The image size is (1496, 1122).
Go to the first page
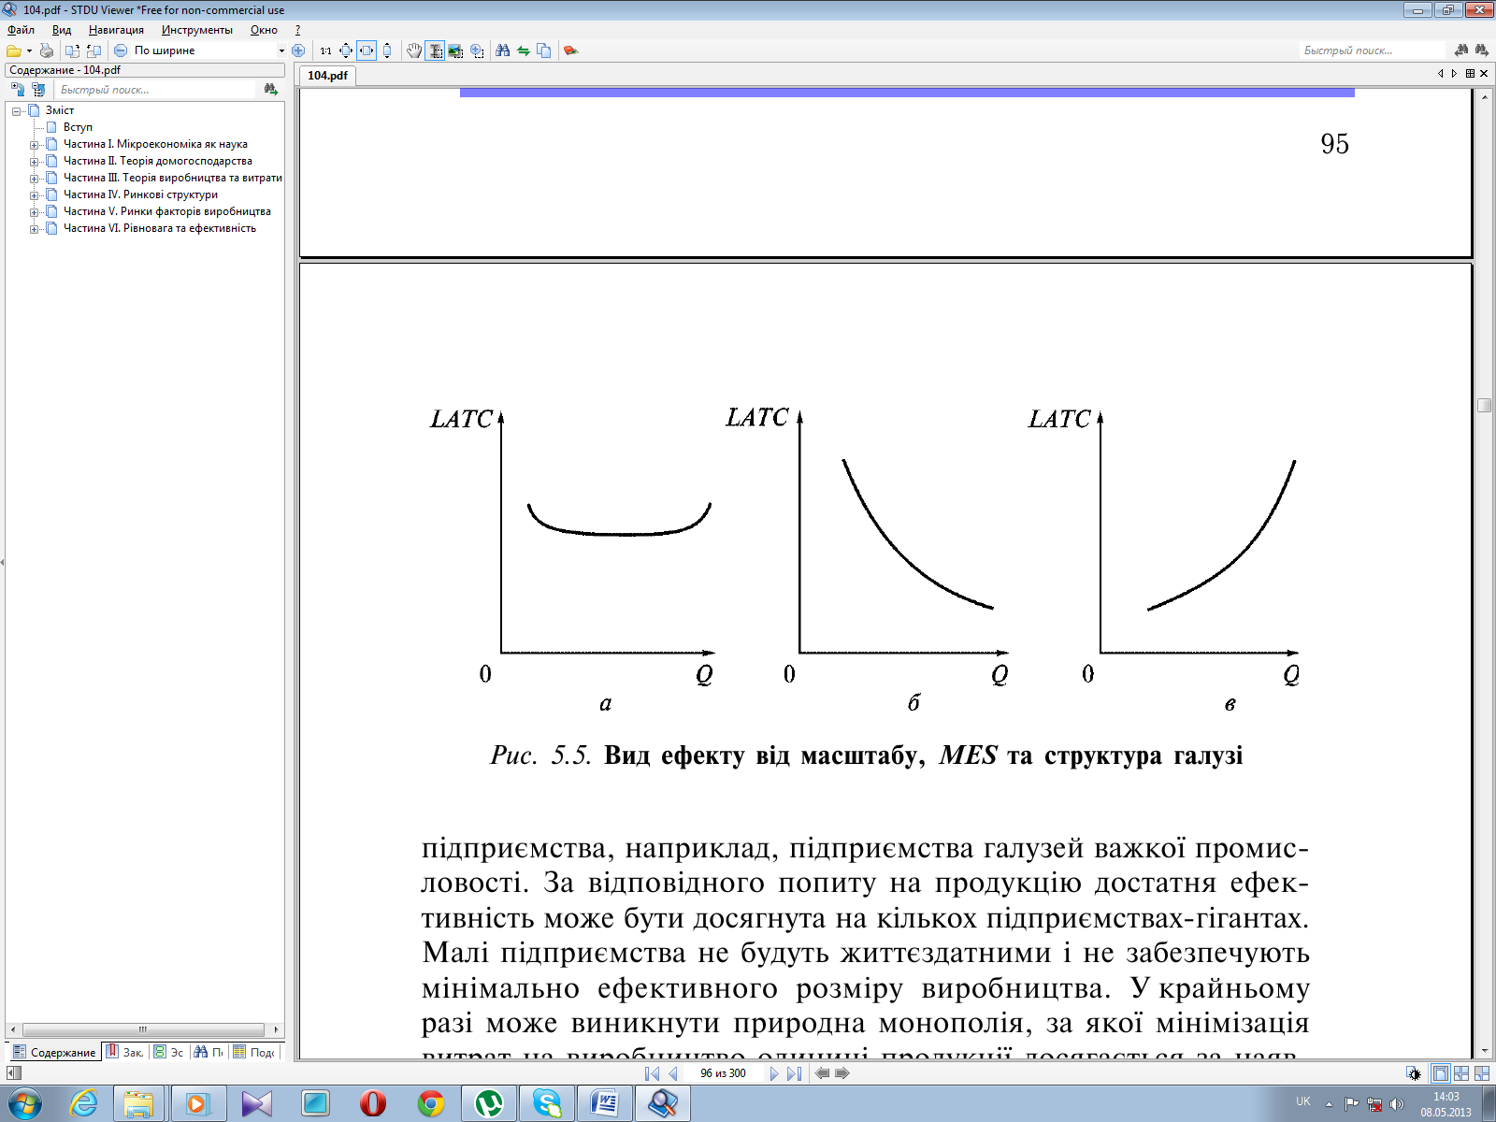[652, 1073]
